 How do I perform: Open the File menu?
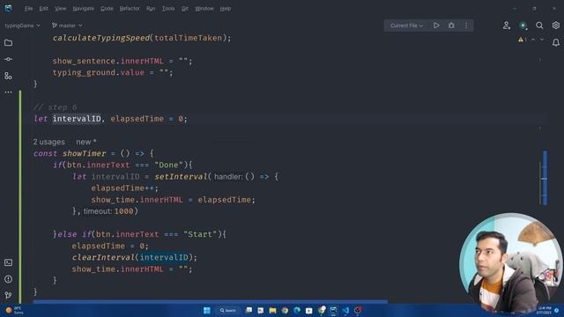tap(29, 9)
